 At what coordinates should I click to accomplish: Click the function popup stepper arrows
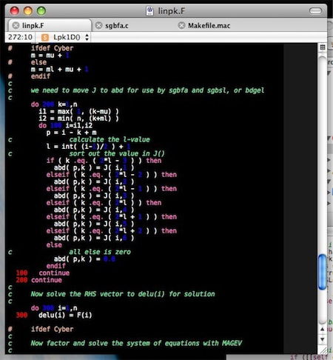(x=87, y=37)
